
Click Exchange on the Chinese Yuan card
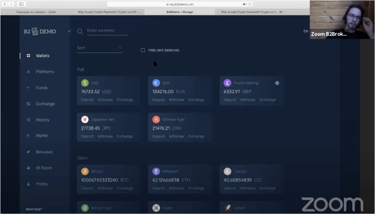[196, 136]
